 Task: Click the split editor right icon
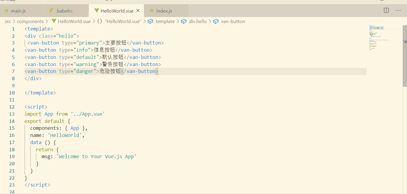click(386, 10)
